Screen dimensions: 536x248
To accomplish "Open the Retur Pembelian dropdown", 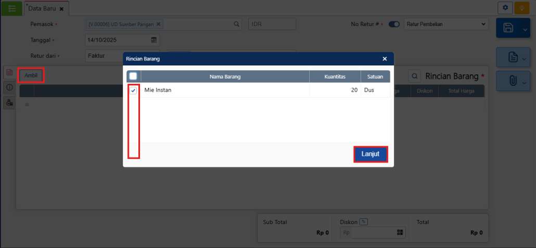I will [x=446, y=24].
